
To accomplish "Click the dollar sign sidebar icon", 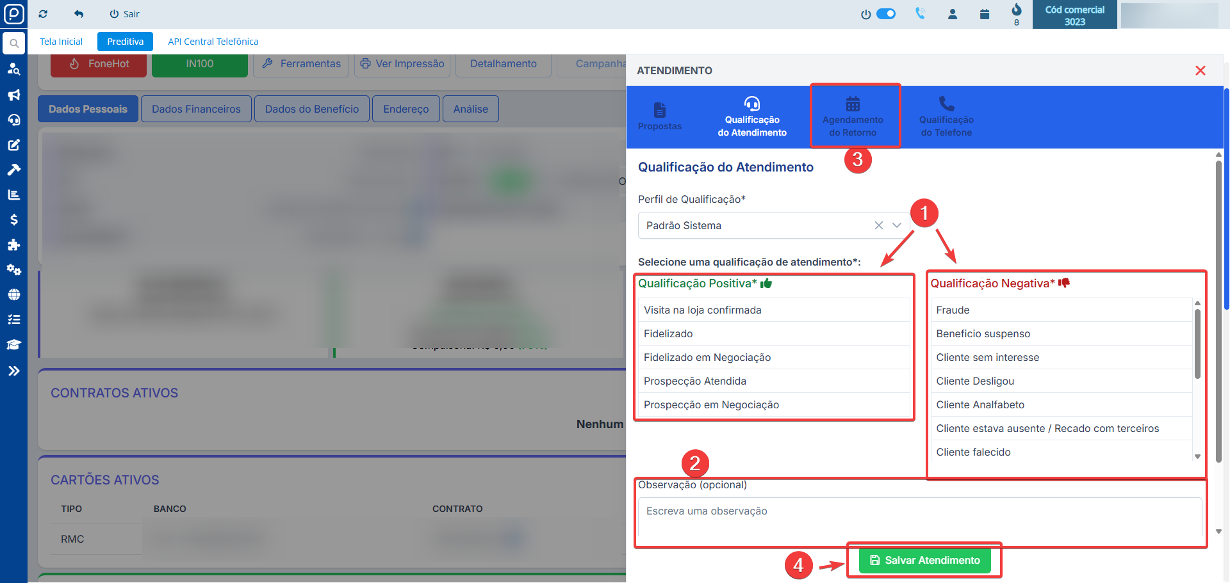I will (13, 220).
